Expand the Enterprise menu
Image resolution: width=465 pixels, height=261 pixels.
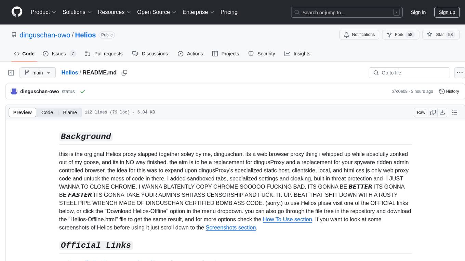(198, 12)
